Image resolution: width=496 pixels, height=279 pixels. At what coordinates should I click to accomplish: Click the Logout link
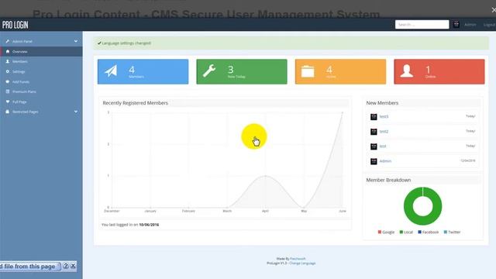[489, 24]
